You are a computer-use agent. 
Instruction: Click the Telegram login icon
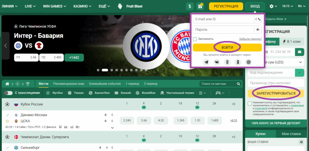pyautogui.click(x=206, y=62)
